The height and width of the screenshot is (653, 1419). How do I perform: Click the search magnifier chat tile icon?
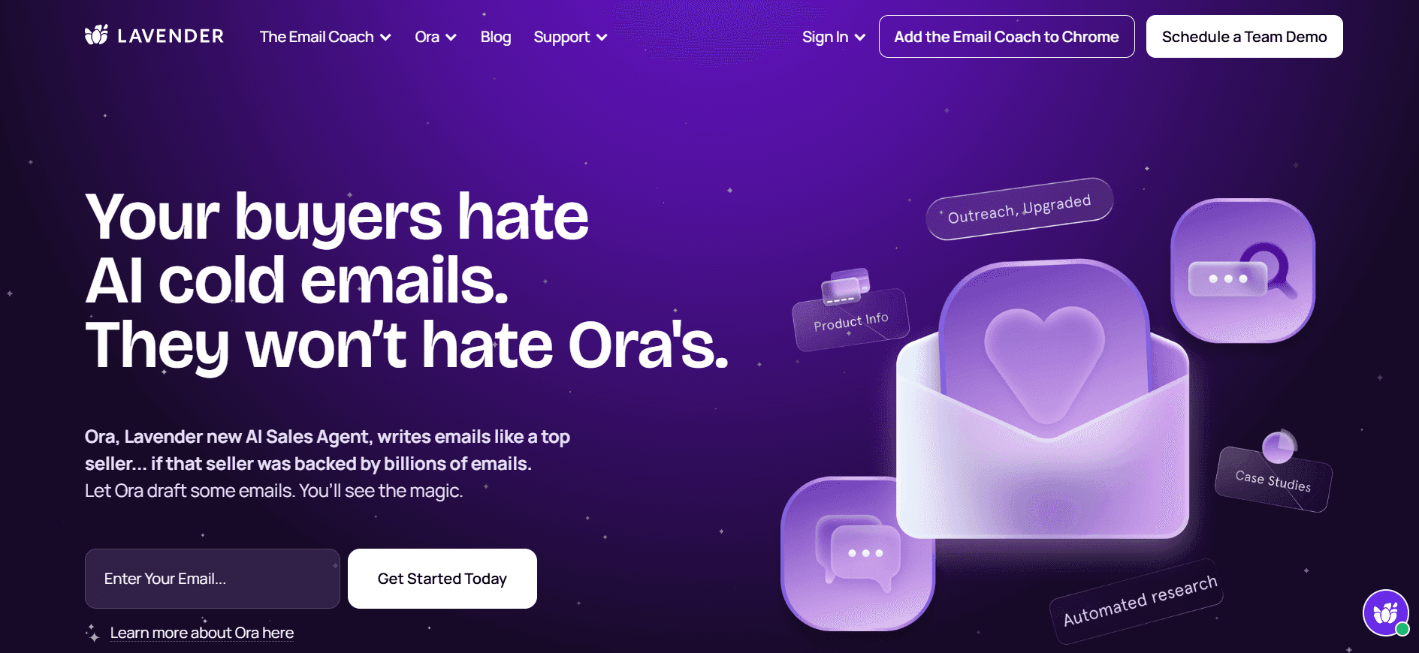(x=1242, y=271)
